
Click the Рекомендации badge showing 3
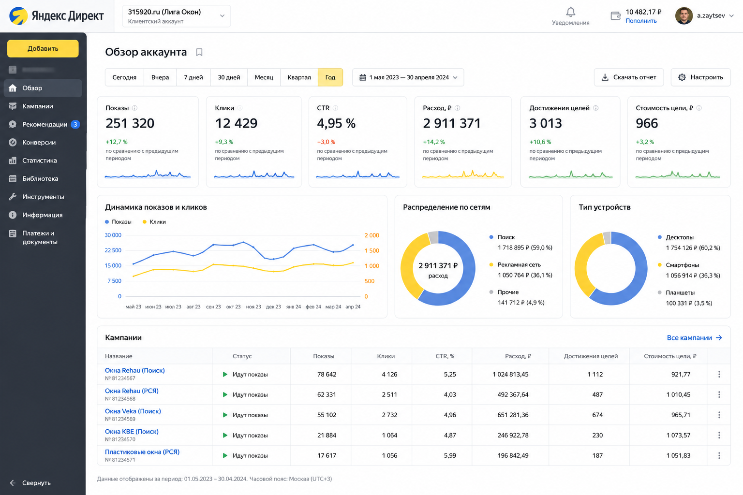pos(75,124)
